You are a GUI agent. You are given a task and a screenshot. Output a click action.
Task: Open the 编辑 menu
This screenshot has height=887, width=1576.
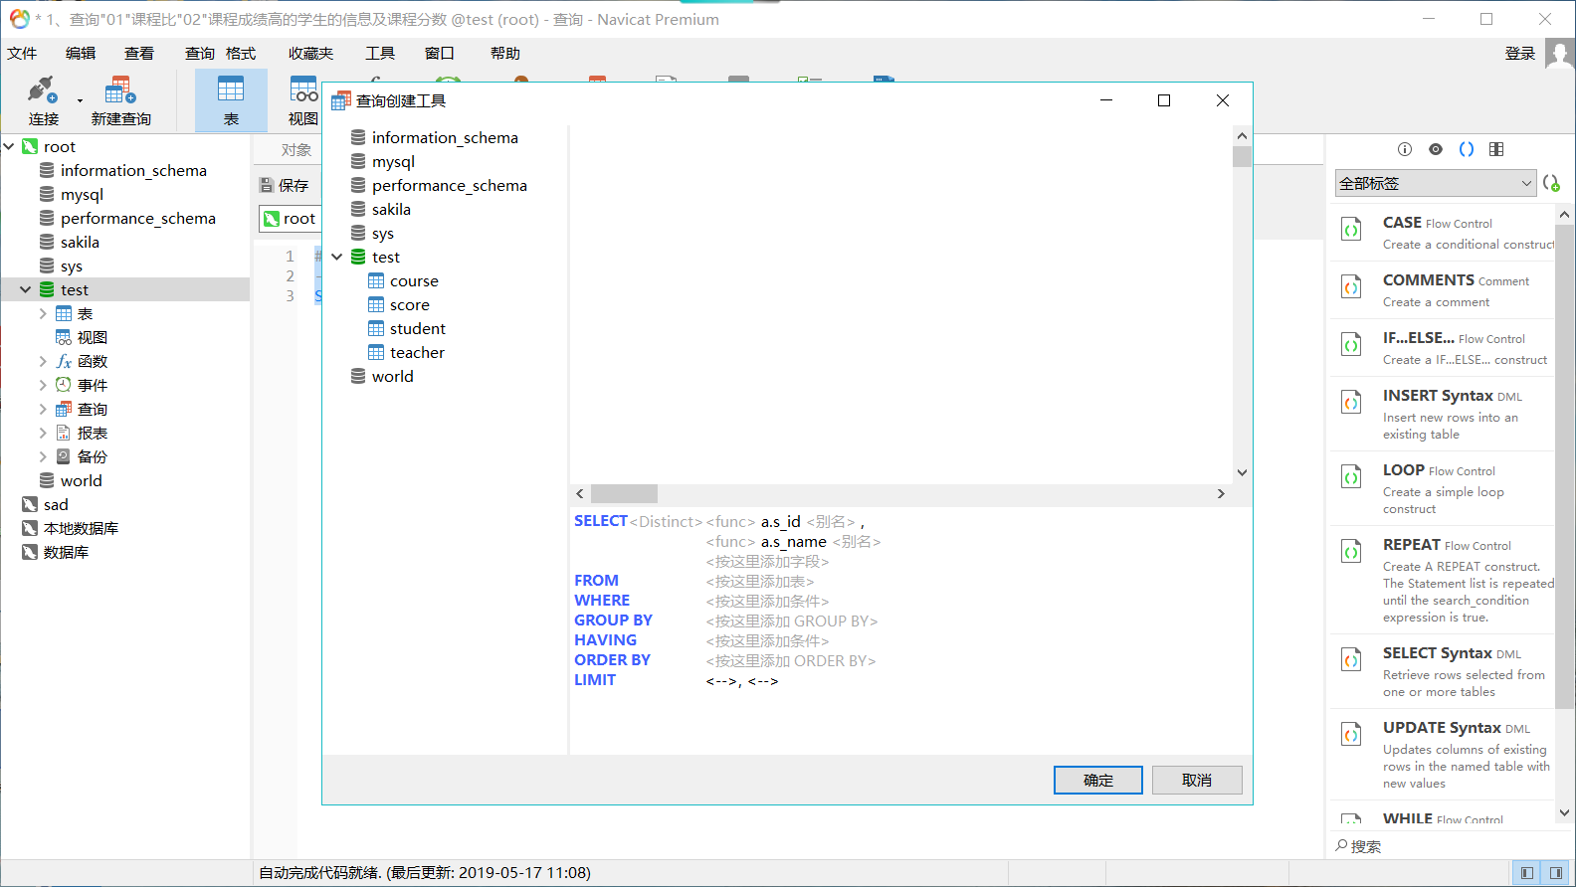coord(81,54)
